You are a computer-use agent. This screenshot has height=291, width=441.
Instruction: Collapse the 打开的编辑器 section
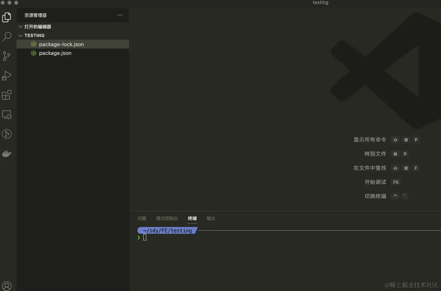[21, 27]
